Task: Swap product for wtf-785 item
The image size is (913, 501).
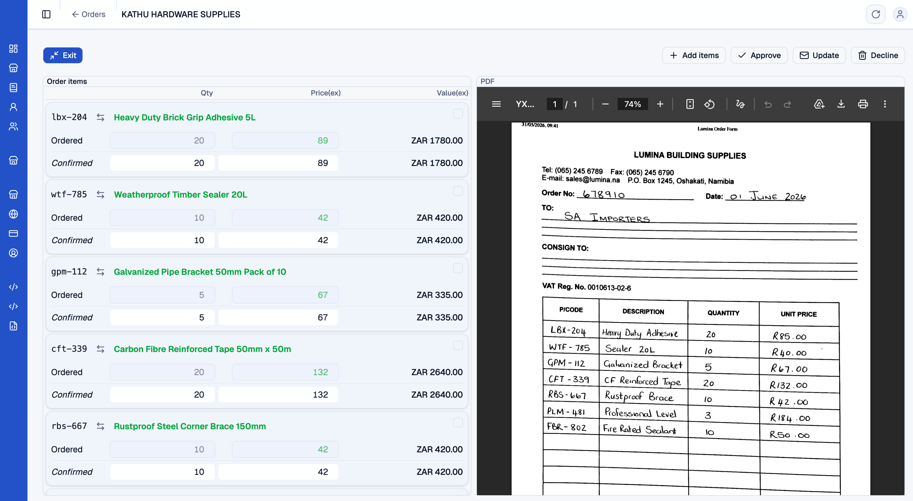Action: [100, 194]
